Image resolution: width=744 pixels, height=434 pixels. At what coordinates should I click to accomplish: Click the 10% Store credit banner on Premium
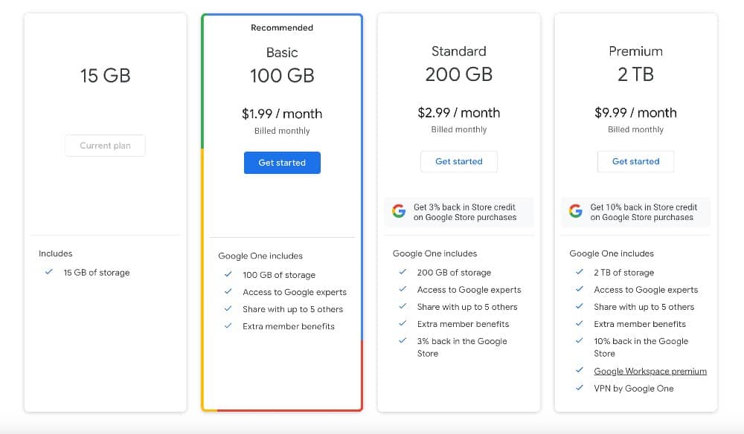click(x=635, y=211)
